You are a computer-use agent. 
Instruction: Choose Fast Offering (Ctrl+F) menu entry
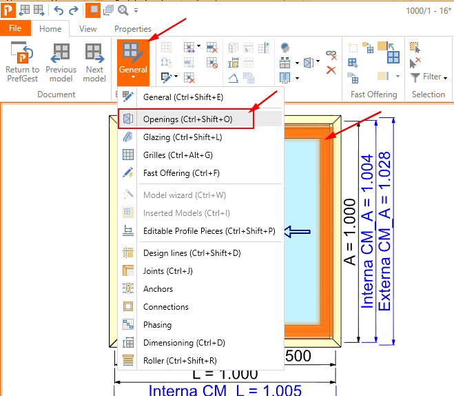200,172
